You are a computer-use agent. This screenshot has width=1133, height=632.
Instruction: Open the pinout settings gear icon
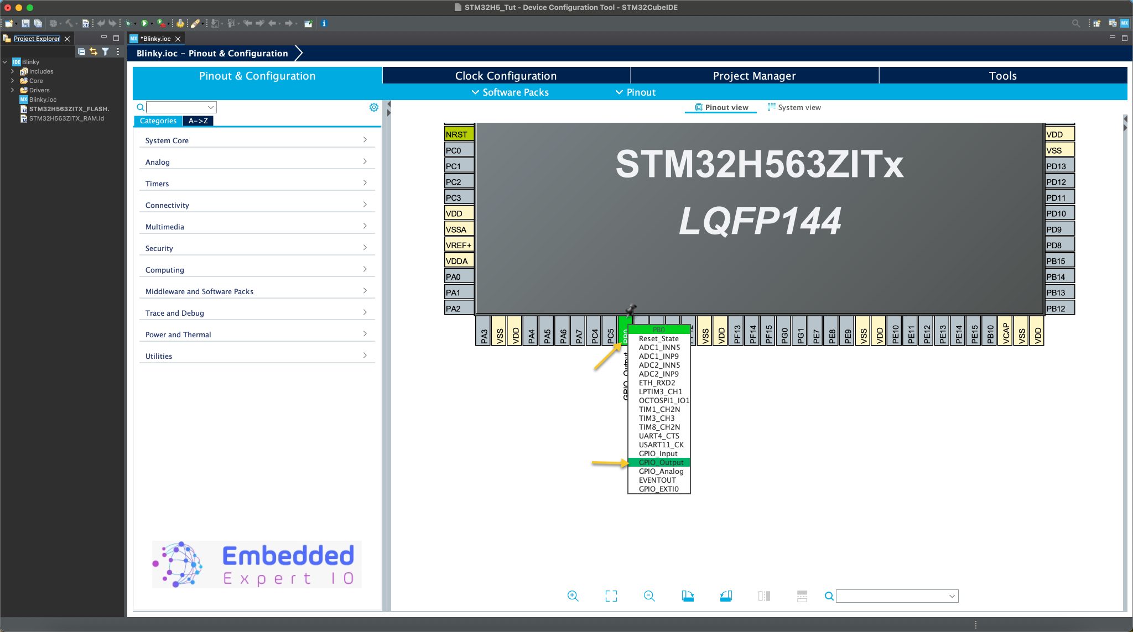tap(375, 107)
